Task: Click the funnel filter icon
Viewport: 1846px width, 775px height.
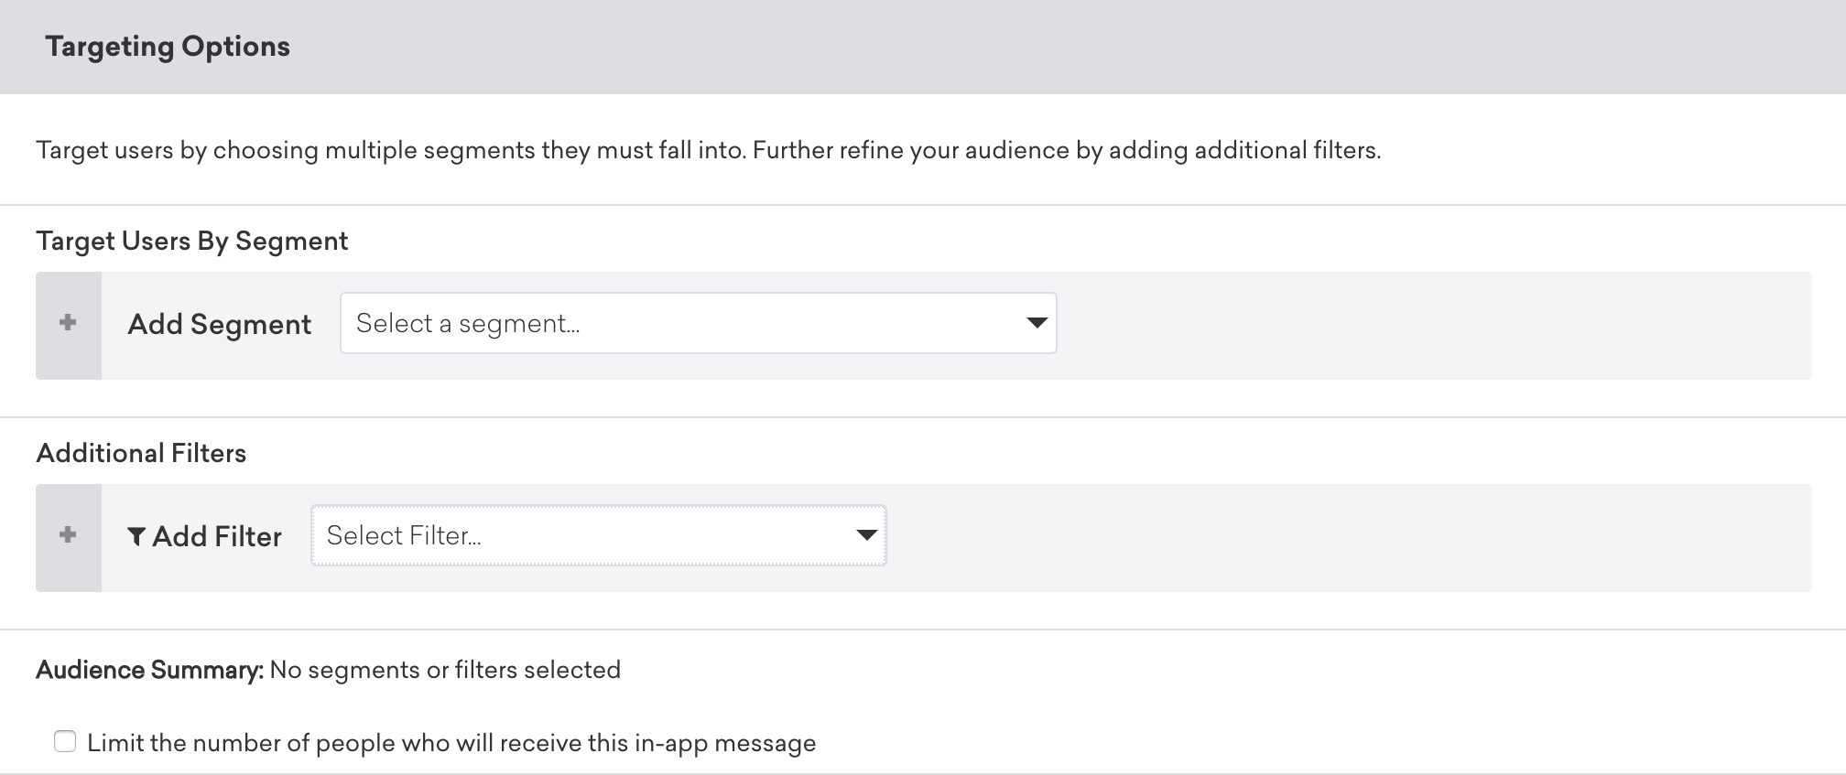Action: (x=136, y=537)
